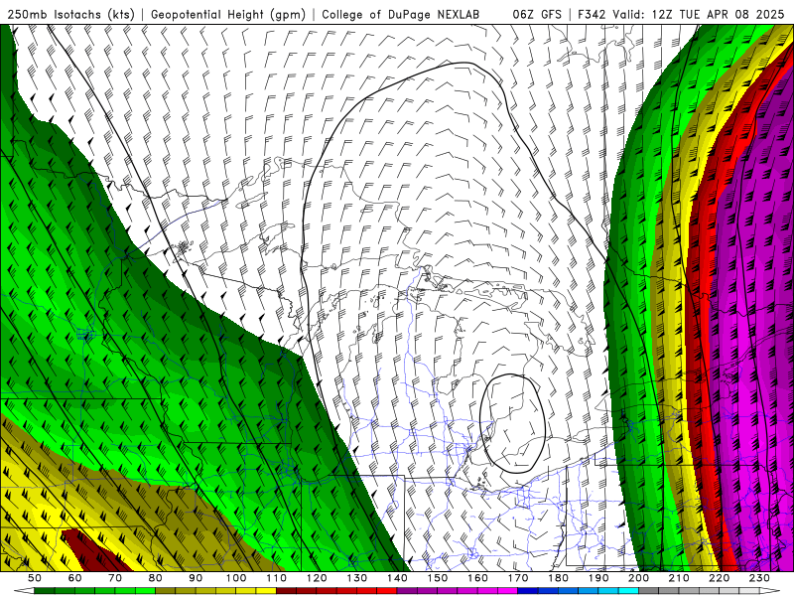Click the '130' color scale label
The width and height of the screenshot is (794, 596).
[x=357, y=578]
